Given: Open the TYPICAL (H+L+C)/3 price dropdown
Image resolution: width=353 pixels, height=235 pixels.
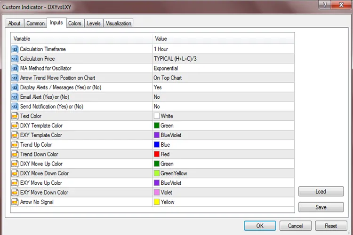Looking at the screenshot, I should [176, 59].
